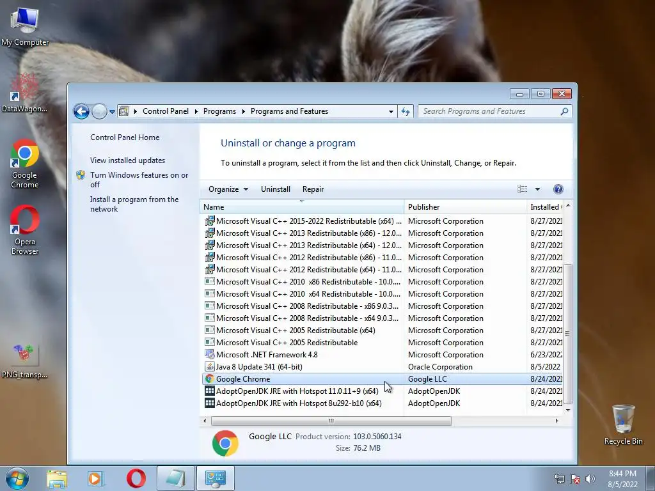Open the recent pages dropdown arrow

coord(112,112)
